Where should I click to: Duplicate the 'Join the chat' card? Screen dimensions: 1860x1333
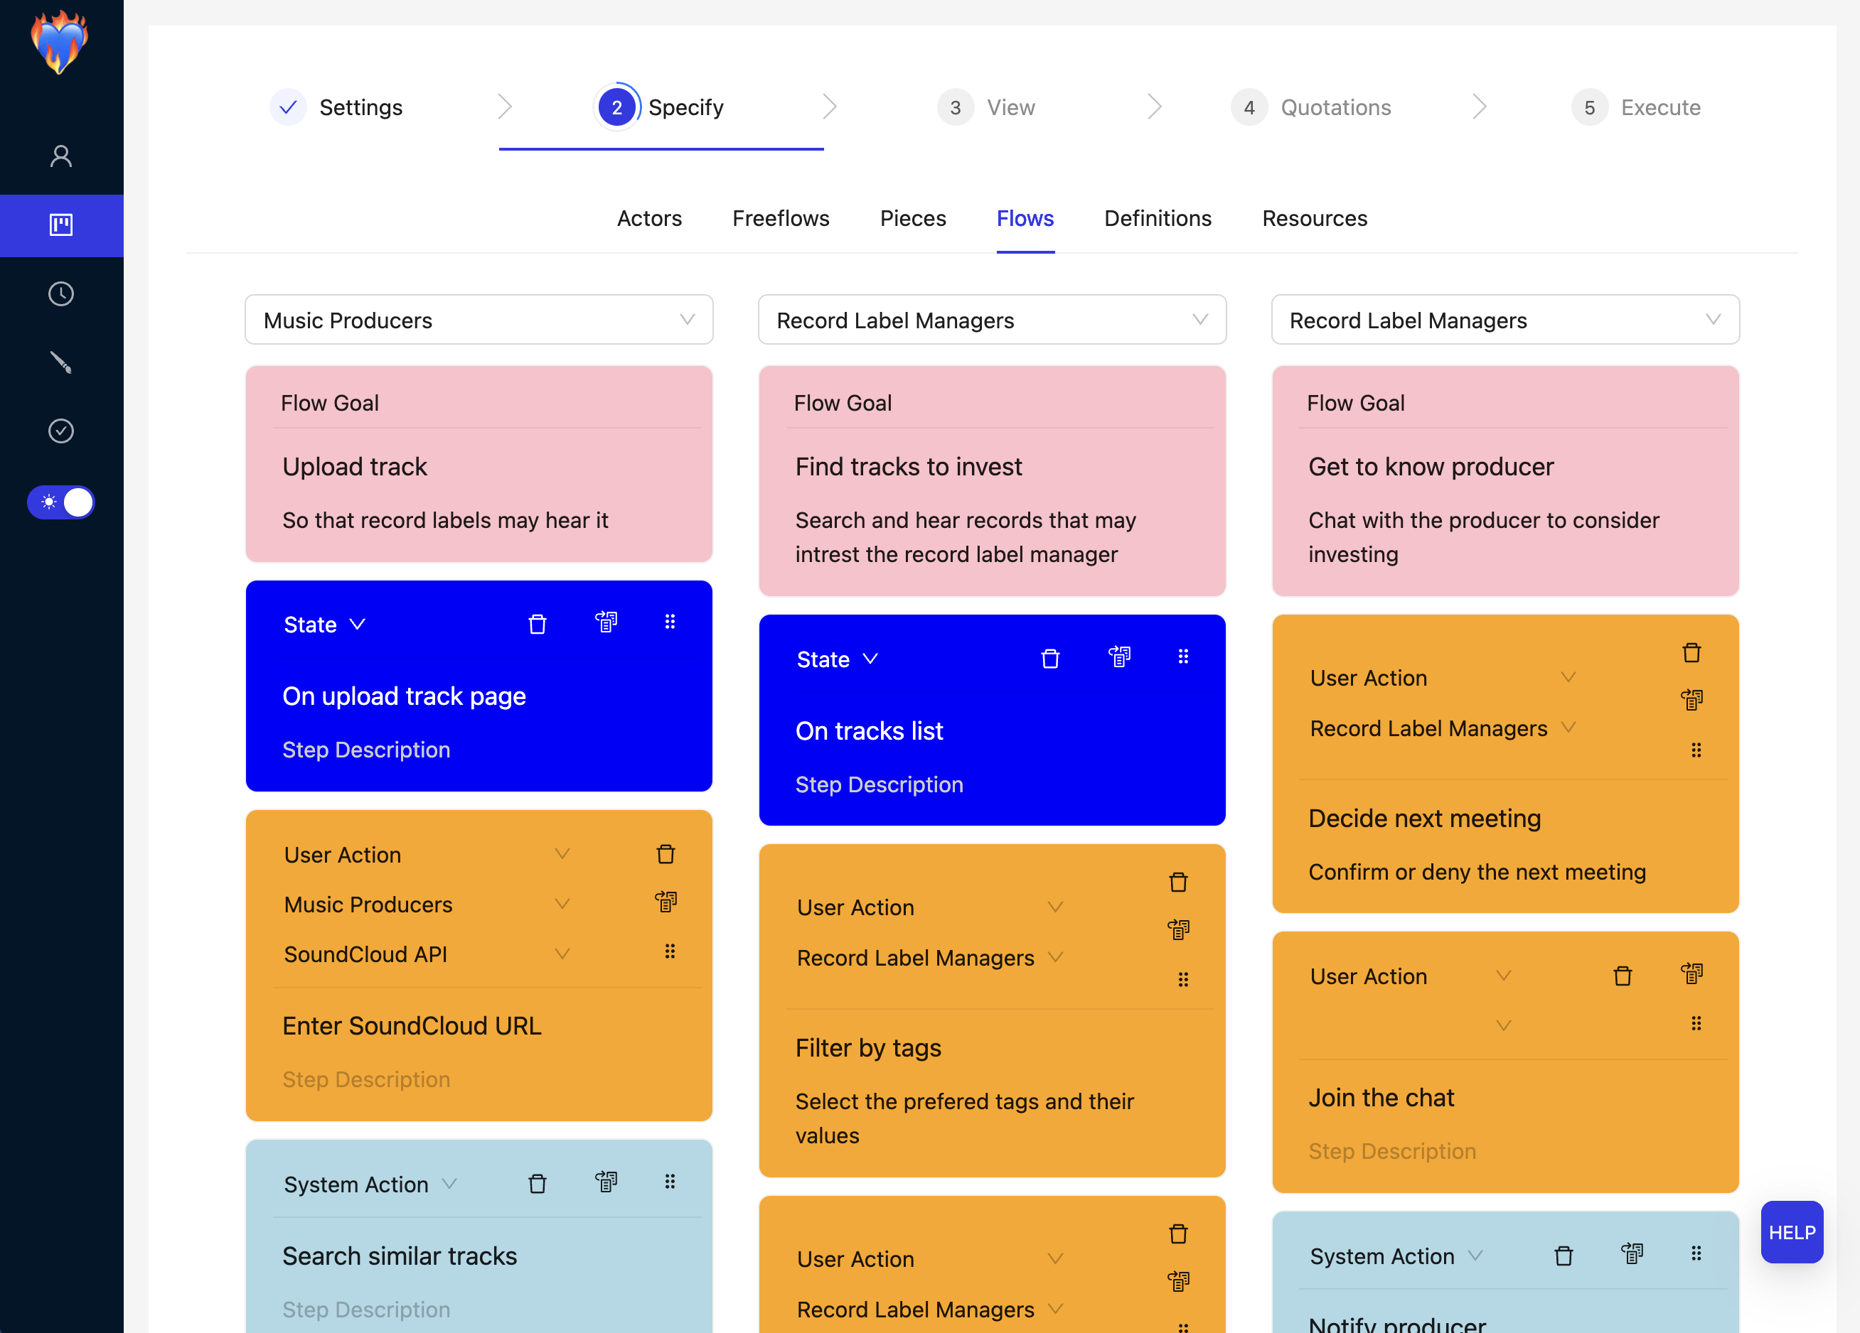pos(1692,974)
